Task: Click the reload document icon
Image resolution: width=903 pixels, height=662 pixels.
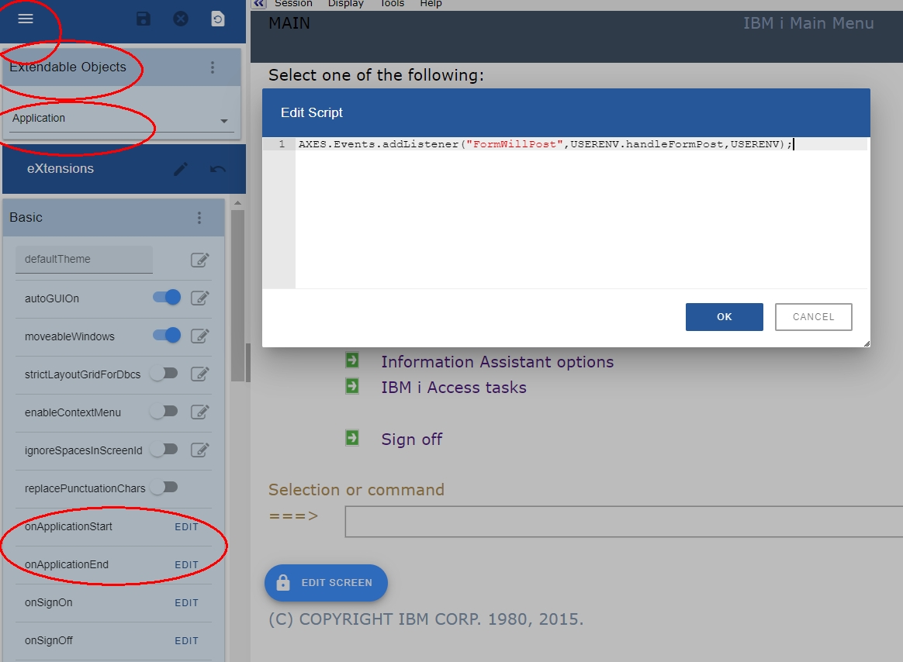Action: point(218,19)
